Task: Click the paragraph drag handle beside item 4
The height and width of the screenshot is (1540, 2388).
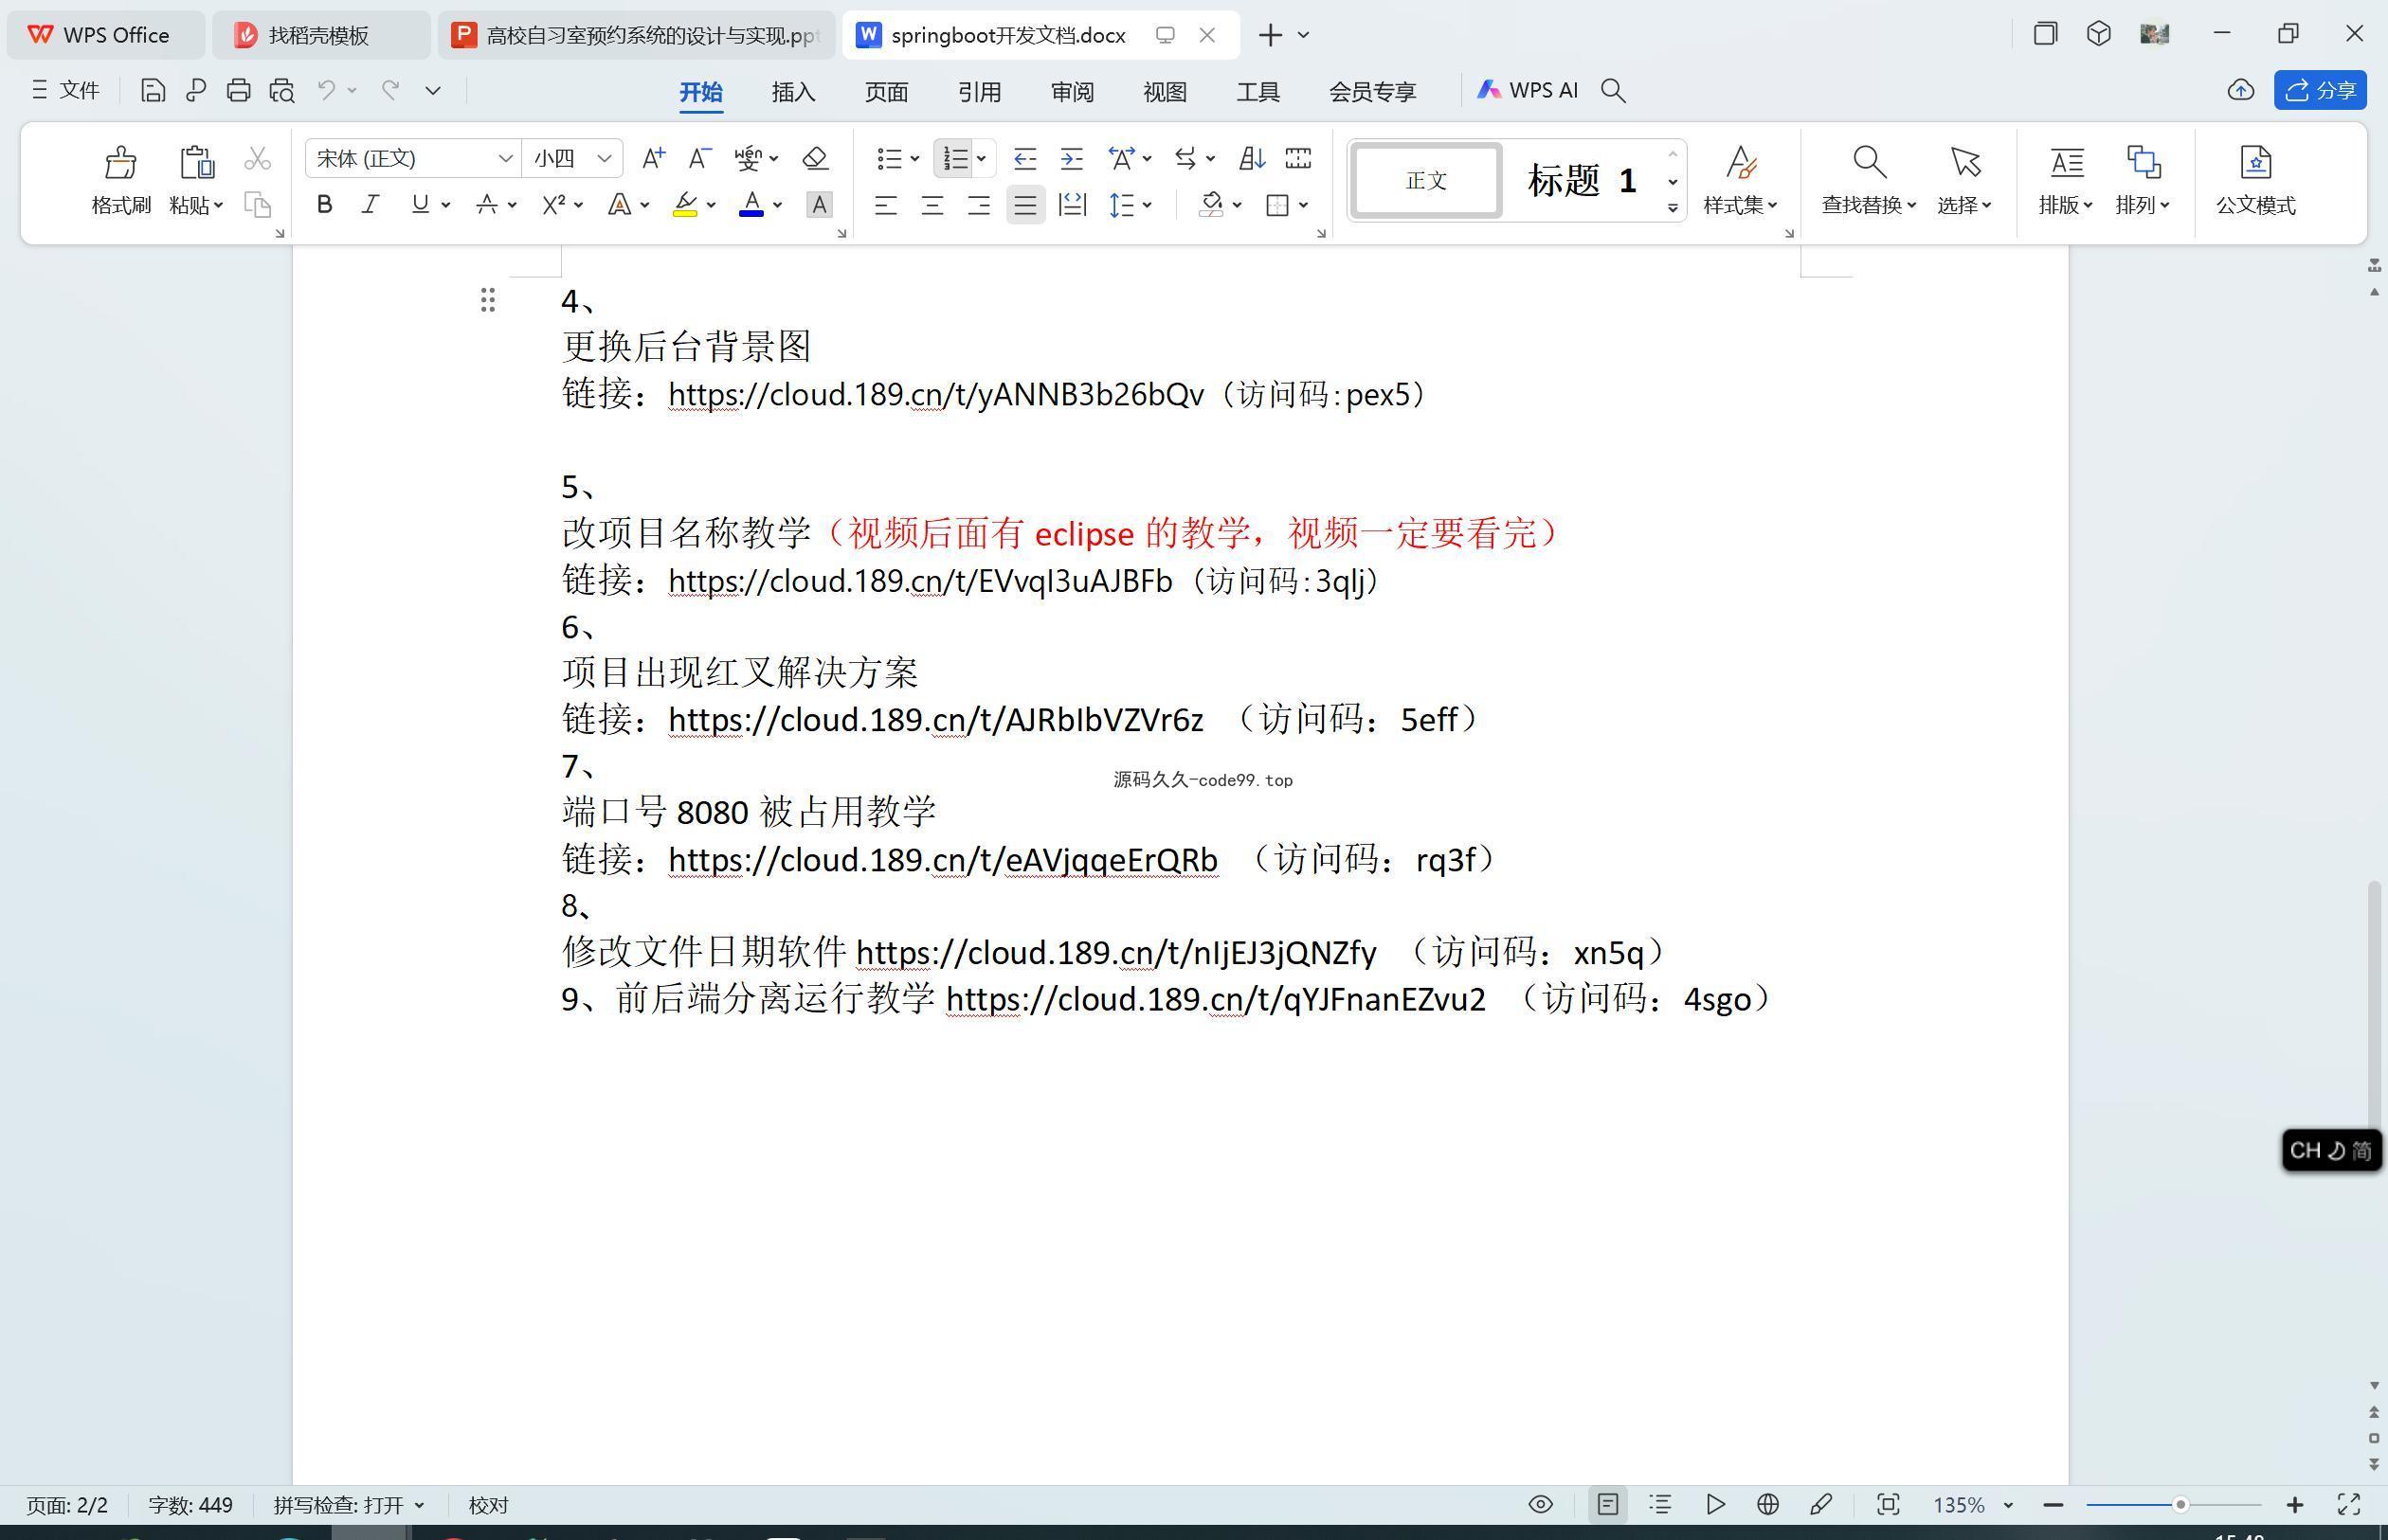Action: coord(487,300)
